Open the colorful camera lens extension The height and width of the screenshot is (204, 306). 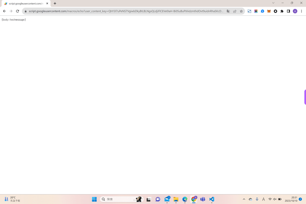coord(256,11)
